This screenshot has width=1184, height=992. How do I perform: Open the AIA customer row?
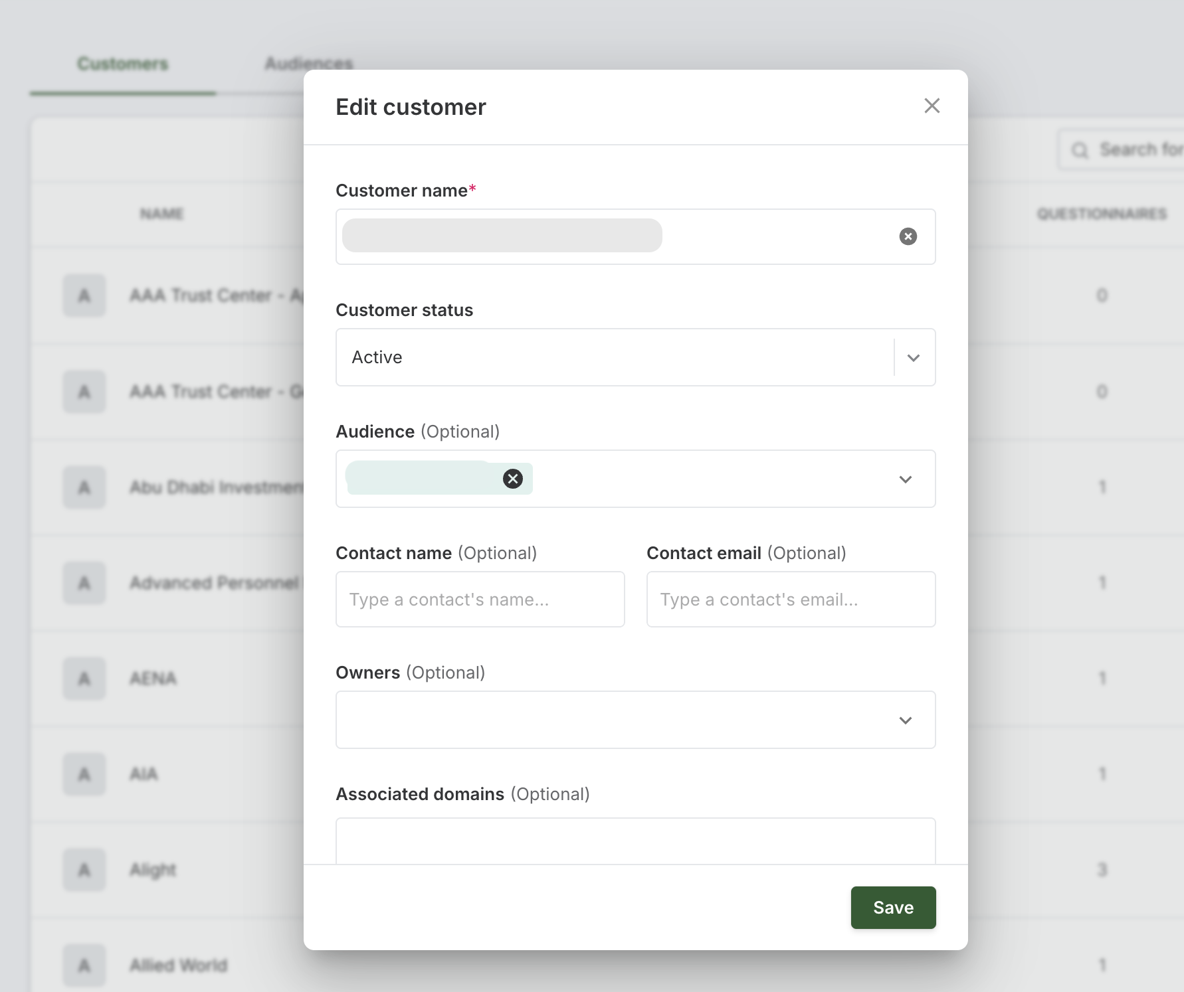pyautogui.click(x=144, y=774)
